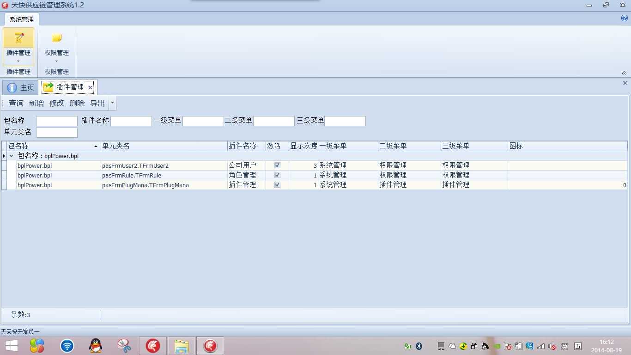Switch to the 主页 tab
Screen dimensions: 631x355
pyautogui.click(x=20, y=87)
